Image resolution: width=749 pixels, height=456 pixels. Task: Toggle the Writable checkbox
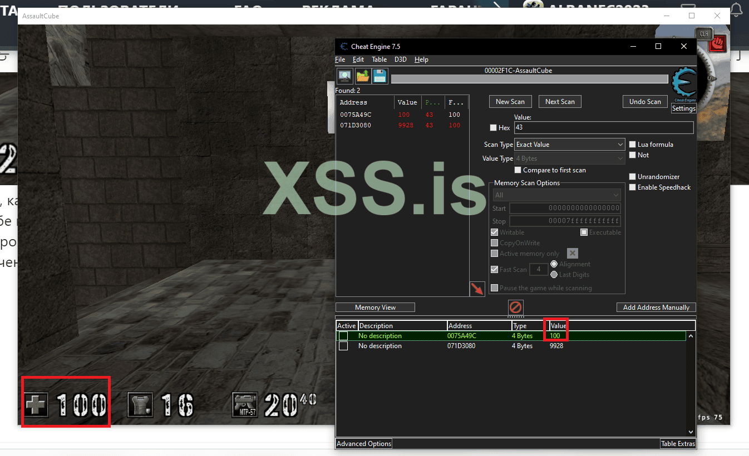494,232
